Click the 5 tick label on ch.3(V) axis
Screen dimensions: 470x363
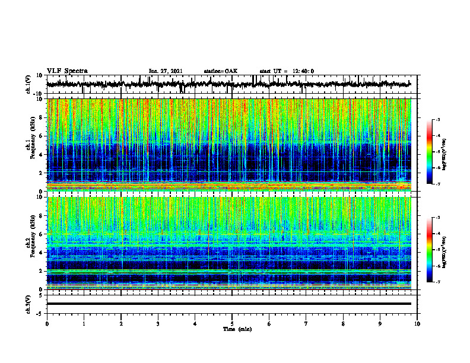[42, 295]
